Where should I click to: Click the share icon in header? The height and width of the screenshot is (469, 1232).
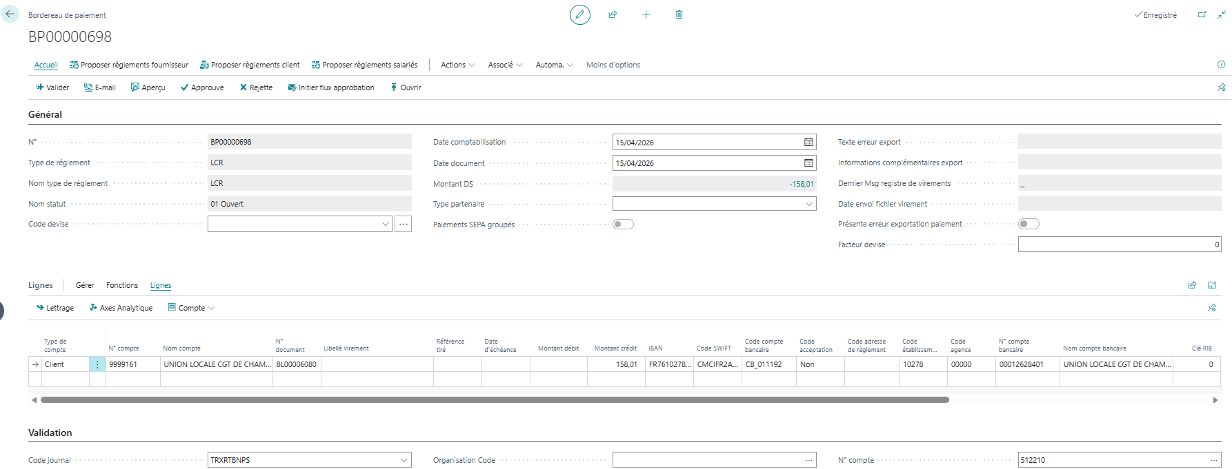(613, 14)
